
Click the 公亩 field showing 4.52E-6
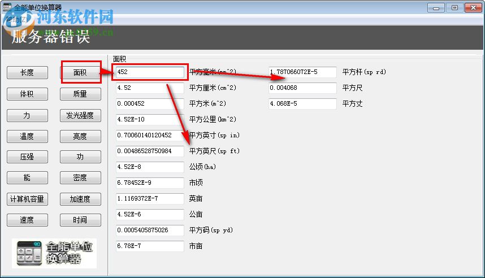click(150, 214)
